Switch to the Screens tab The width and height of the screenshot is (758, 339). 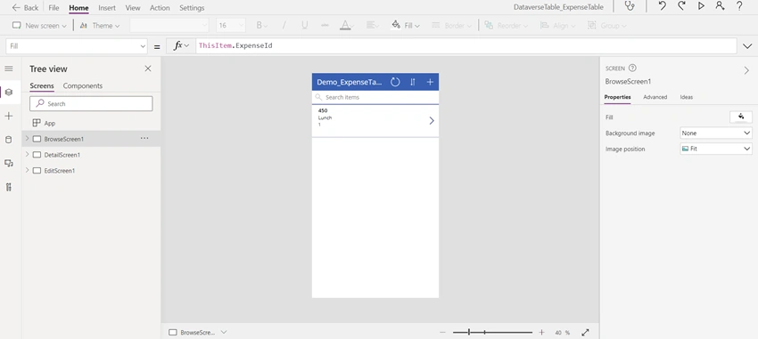coord(42,85)
